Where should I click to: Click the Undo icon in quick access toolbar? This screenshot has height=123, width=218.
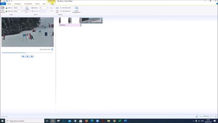coord(7,1)
